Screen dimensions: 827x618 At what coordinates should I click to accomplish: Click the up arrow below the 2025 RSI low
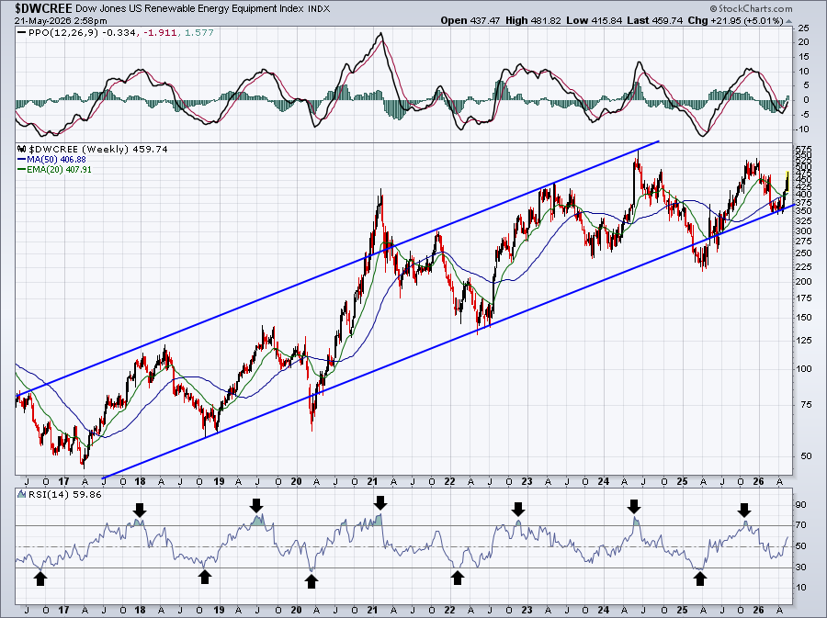700,579
